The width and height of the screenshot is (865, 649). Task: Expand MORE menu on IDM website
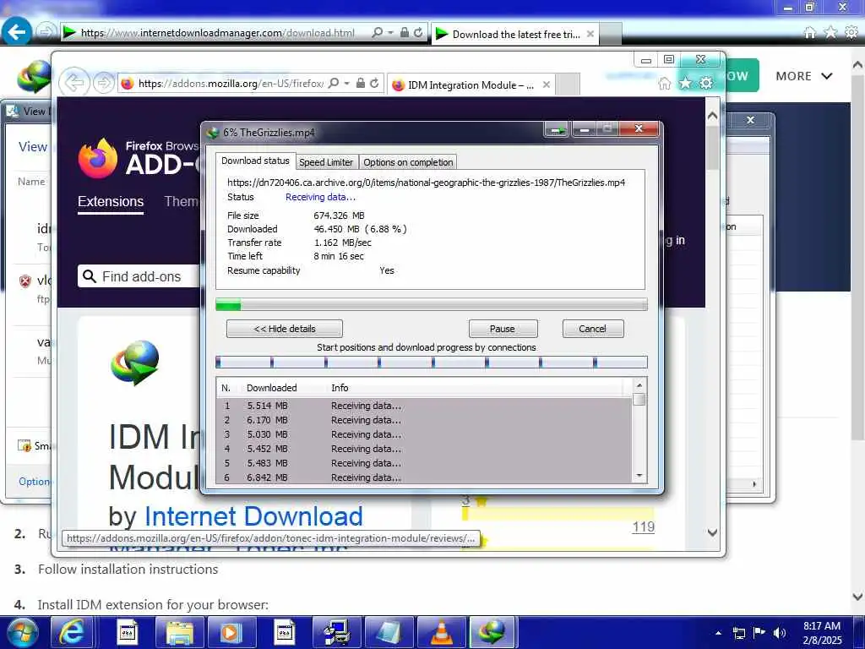tap(804, 76)
